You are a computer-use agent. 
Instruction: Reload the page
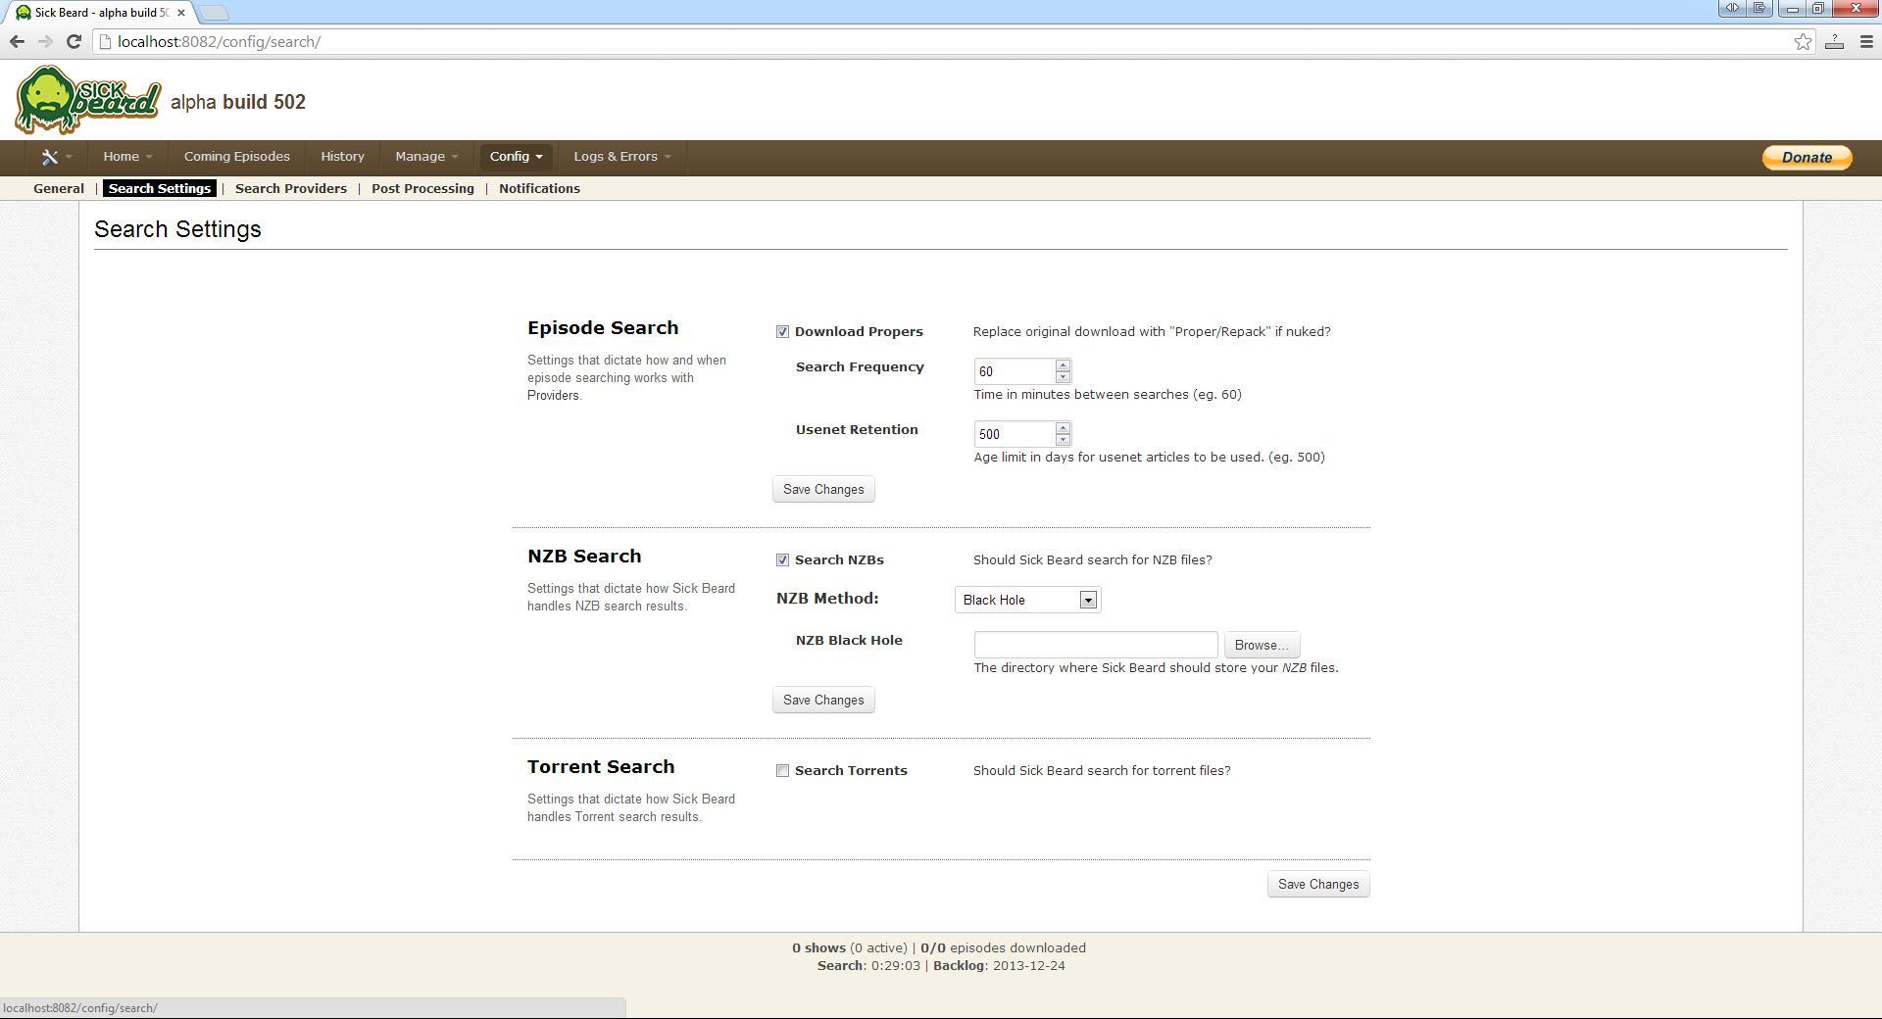[x=74, y=41]
